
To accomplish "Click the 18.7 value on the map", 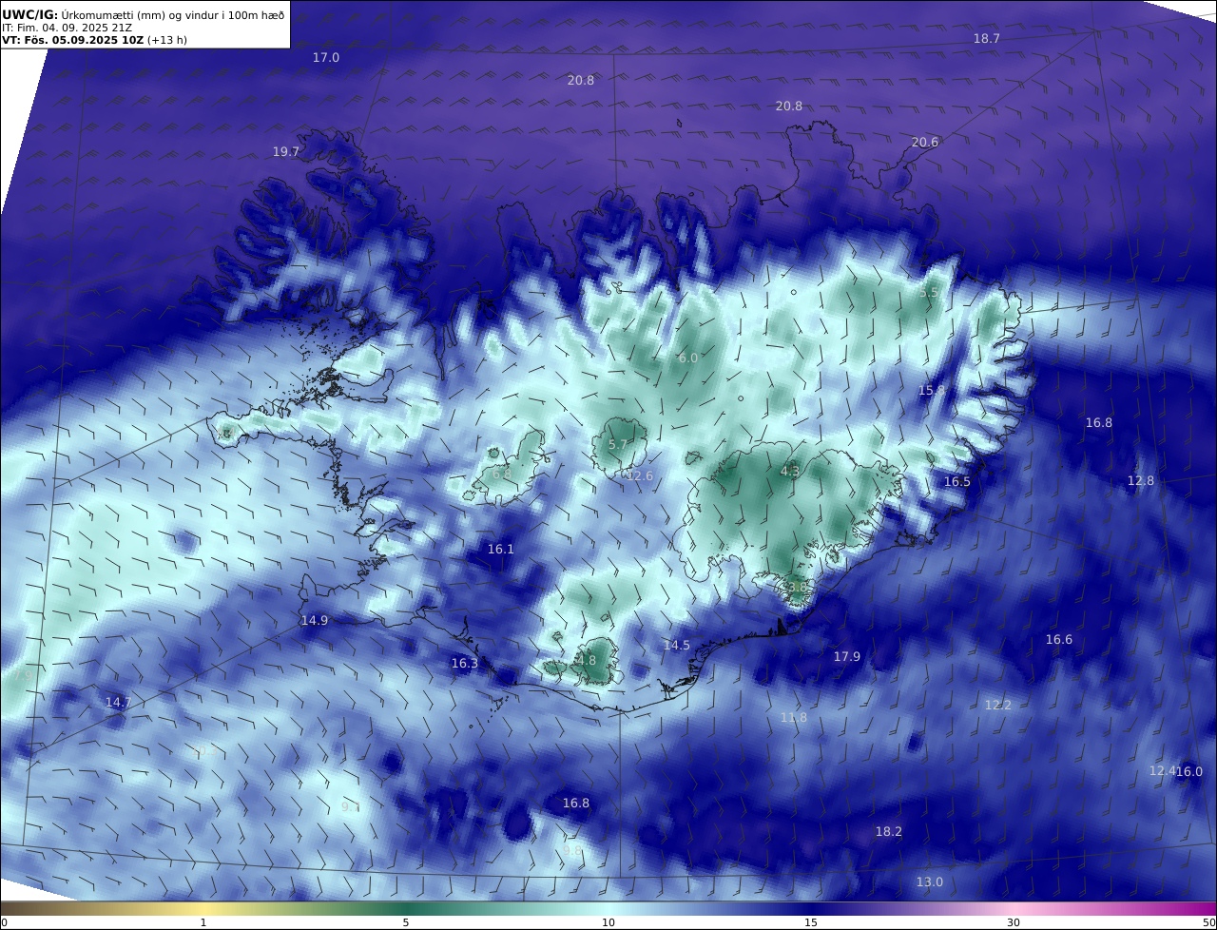I will (x=987, y=39).
